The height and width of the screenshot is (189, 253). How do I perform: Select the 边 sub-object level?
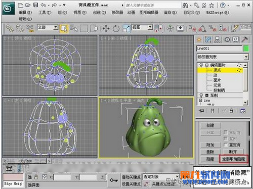[215, 75]
